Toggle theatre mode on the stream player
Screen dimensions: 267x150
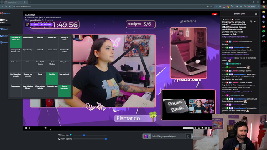click(206, 128)
